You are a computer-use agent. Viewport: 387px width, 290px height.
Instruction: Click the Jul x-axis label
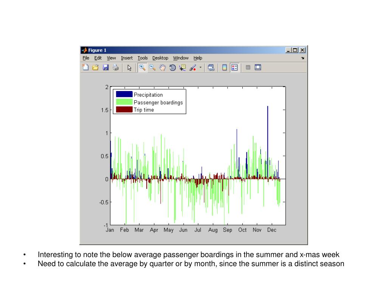click(x=198, y=230)
